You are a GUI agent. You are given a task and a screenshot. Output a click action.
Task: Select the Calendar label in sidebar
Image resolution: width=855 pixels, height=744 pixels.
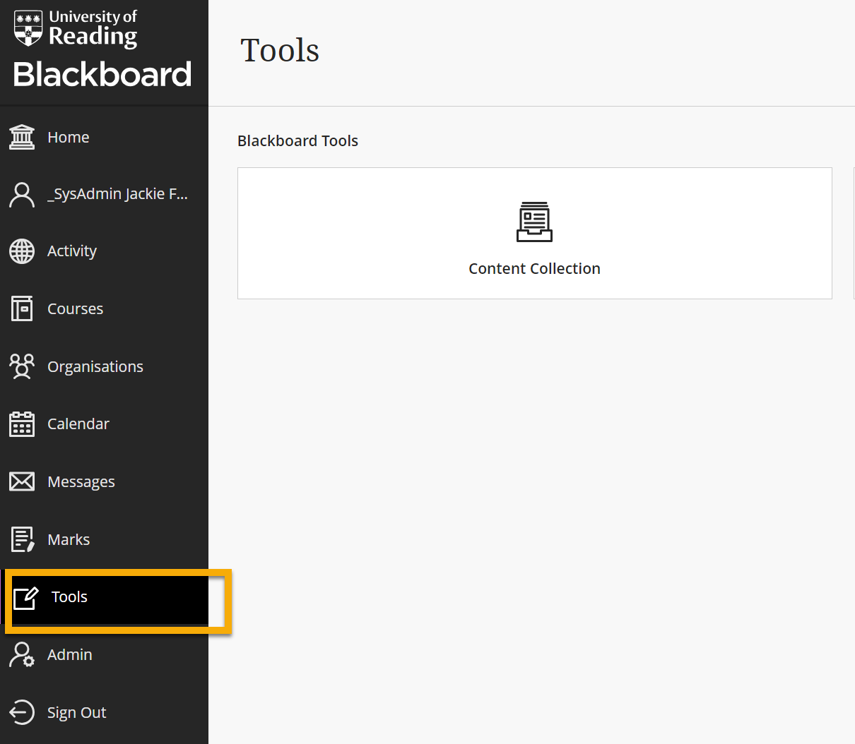78,424
